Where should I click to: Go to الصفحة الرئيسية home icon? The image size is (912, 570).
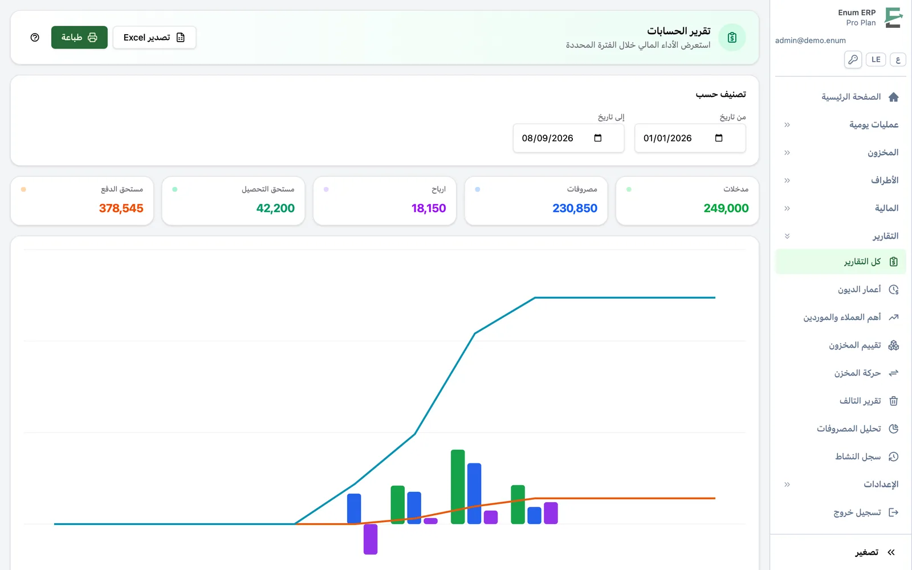[894, 97]
